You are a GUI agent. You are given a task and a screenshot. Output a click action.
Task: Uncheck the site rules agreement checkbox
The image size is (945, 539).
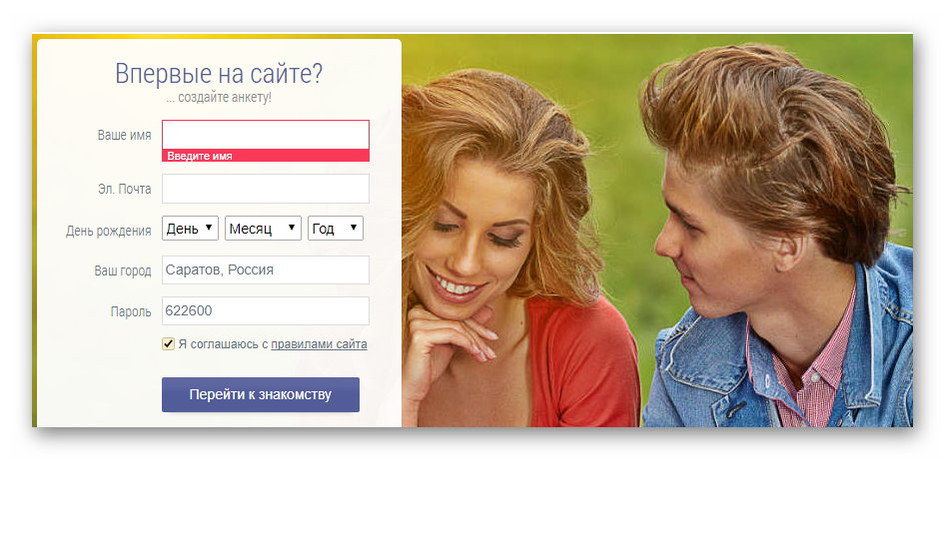point(169,344)
